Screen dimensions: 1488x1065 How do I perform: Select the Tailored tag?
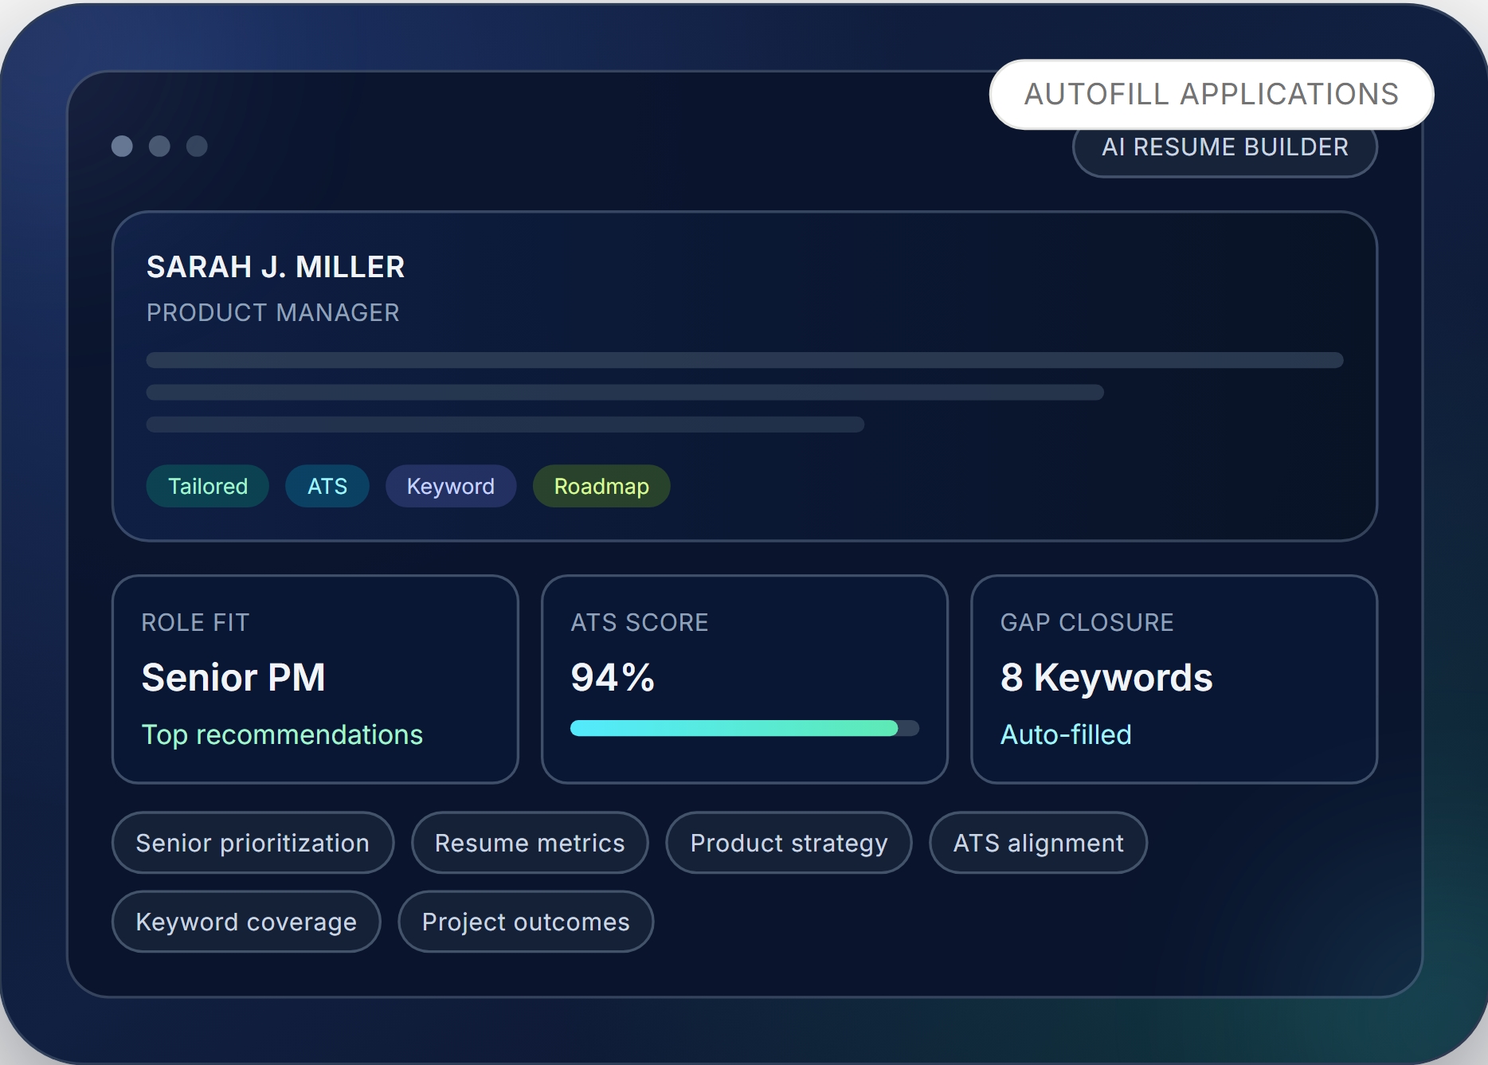point(207,486)
